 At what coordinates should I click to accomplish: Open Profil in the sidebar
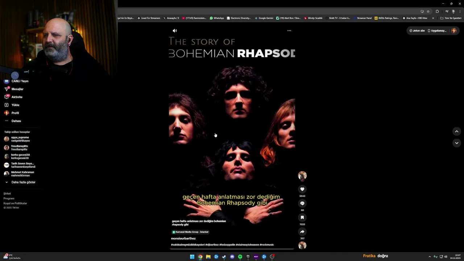pyautogui.click(x=12, y=113)
